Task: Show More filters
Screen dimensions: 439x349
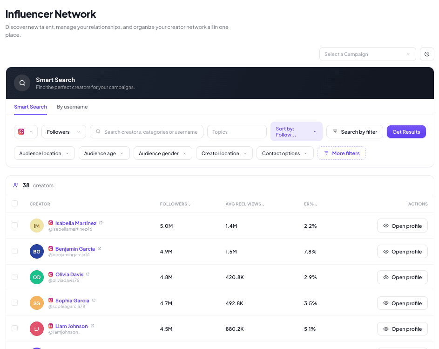Action: coord(342,153)
